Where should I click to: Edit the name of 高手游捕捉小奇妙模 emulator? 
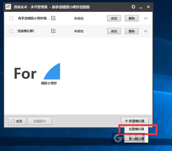53,18
